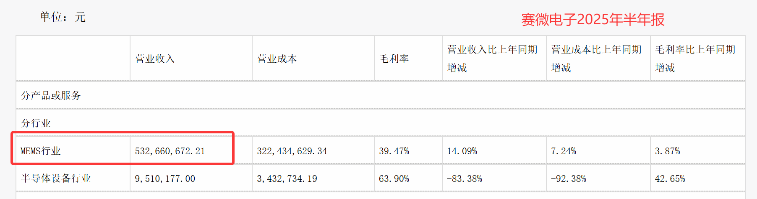The width and height of the screenshot is (757, 199).
Task: Select cost value 3,432,734.19
Action: (x=287, y=179)
